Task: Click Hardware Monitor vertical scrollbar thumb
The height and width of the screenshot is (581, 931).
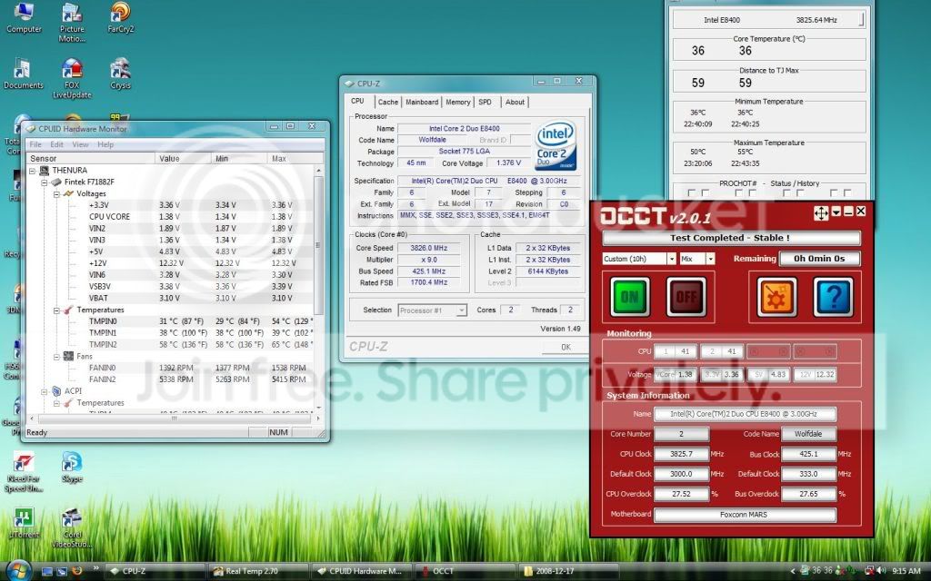Action: point(318,246)
